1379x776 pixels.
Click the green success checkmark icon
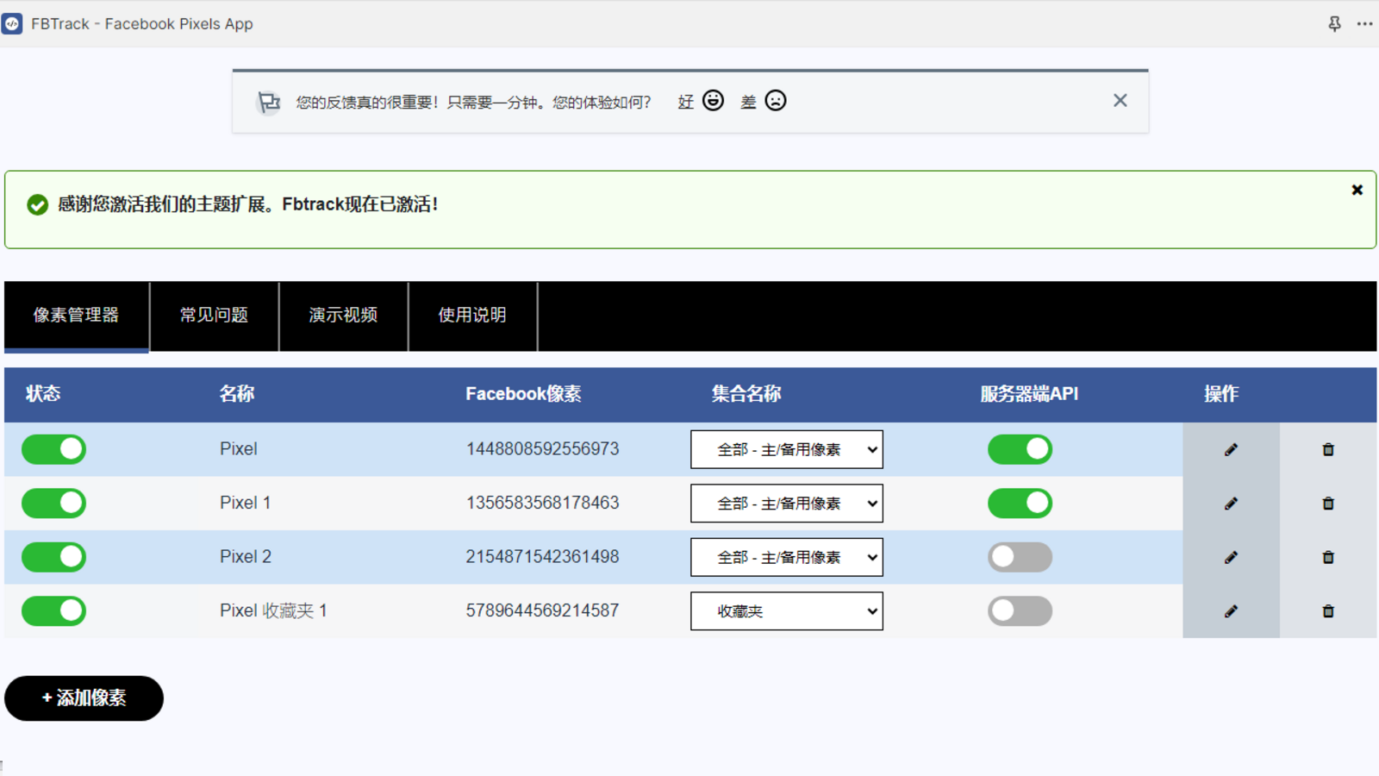pos(37,204)
